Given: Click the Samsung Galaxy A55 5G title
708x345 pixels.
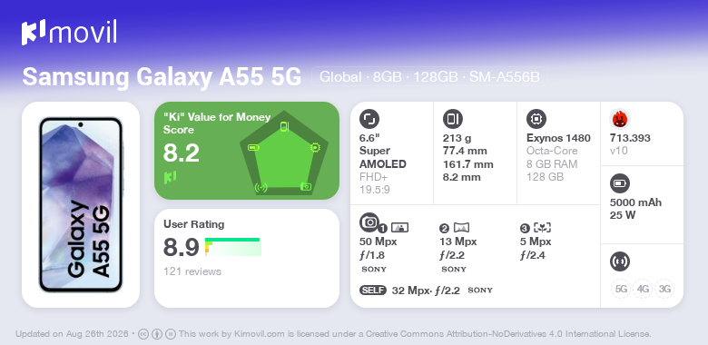Looking at the screenshot, I should click(x=162, y=77).
